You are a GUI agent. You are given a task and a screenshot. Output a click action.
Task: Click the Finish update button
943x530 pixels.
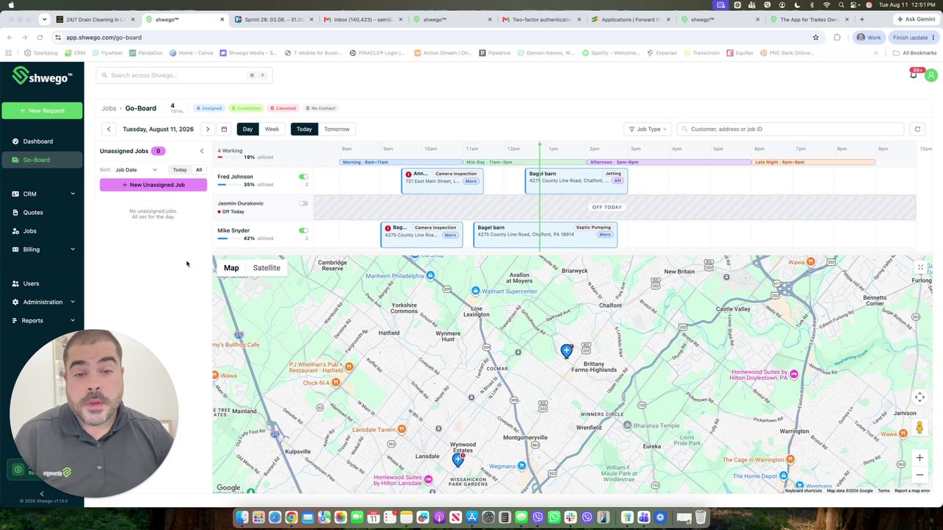[x=913, y=38]
